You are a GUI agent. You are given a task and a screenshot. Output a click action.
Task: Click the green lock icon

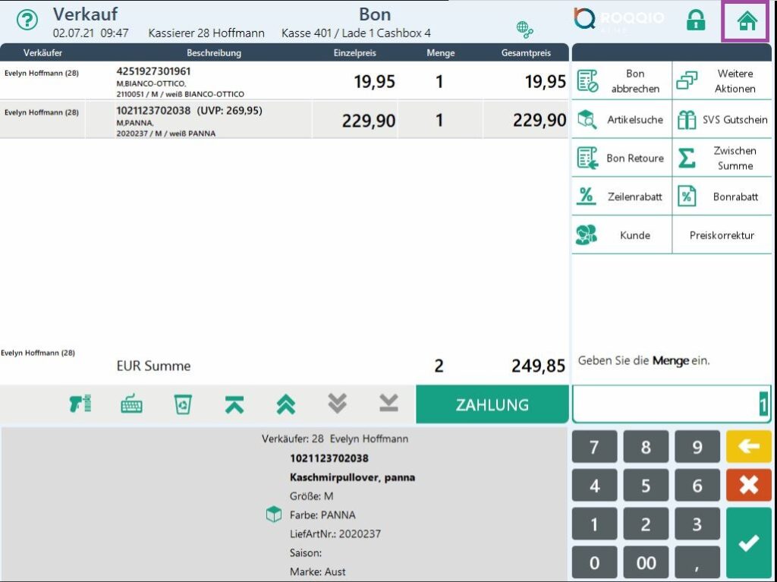(695, 21)
